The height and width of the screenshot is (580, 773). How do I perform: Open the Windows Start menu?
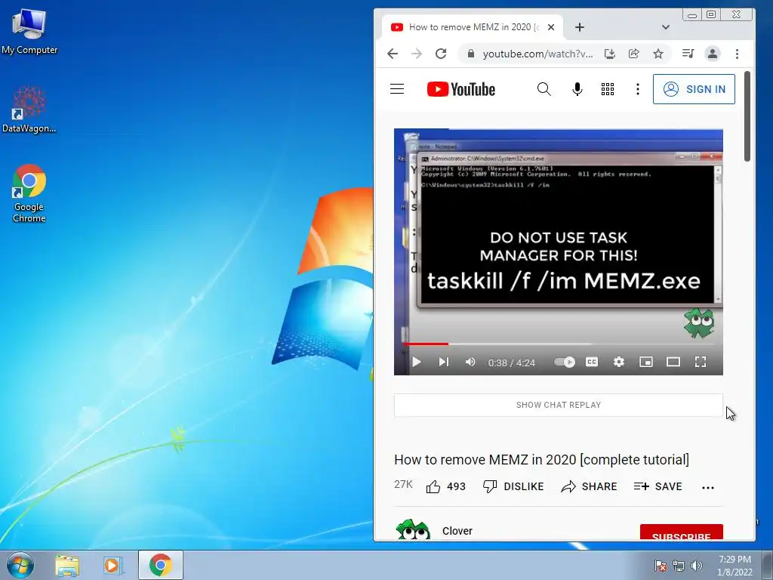(20, 565)
